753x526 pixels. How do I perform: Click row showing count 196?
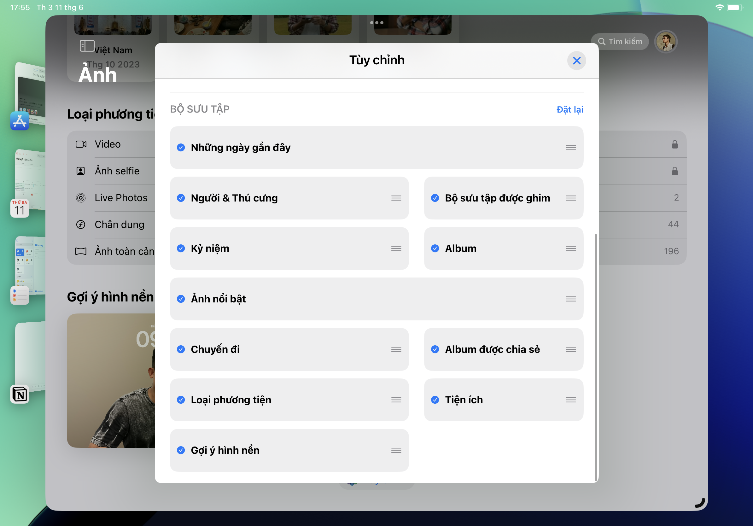coord(642,252)
